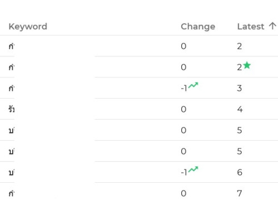This screenshot has height=201, width=278.
Task: Click the latest rank value 7
Action: (x=240, y=193)
